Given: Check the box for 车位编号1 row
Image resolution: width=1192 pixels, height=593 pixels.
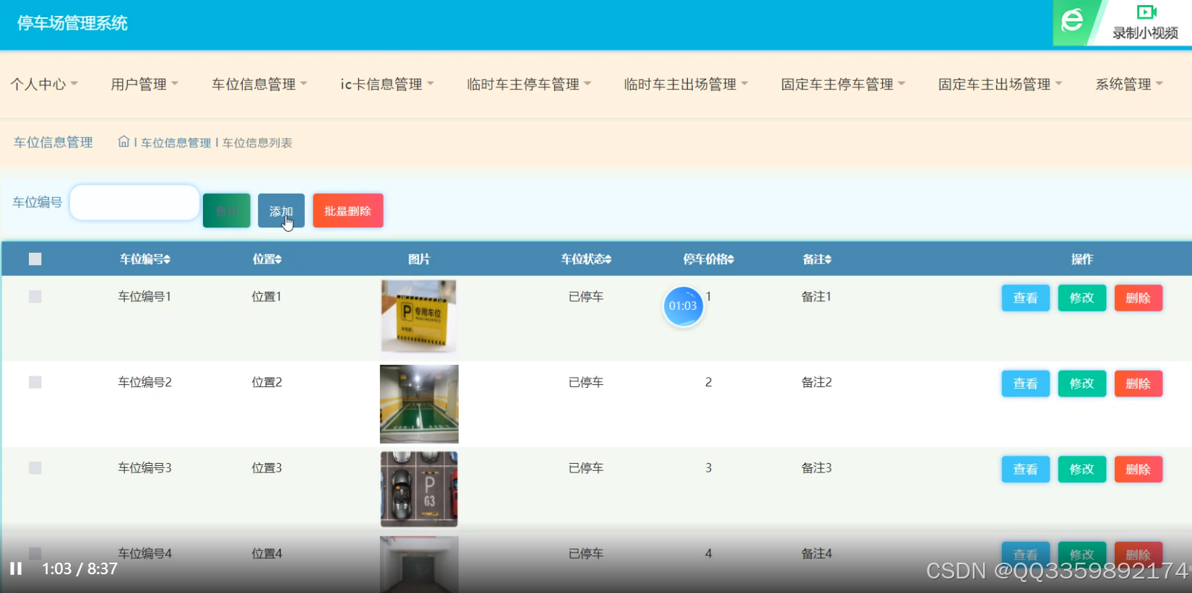Looking at the screenshot, I should (35, 296).
